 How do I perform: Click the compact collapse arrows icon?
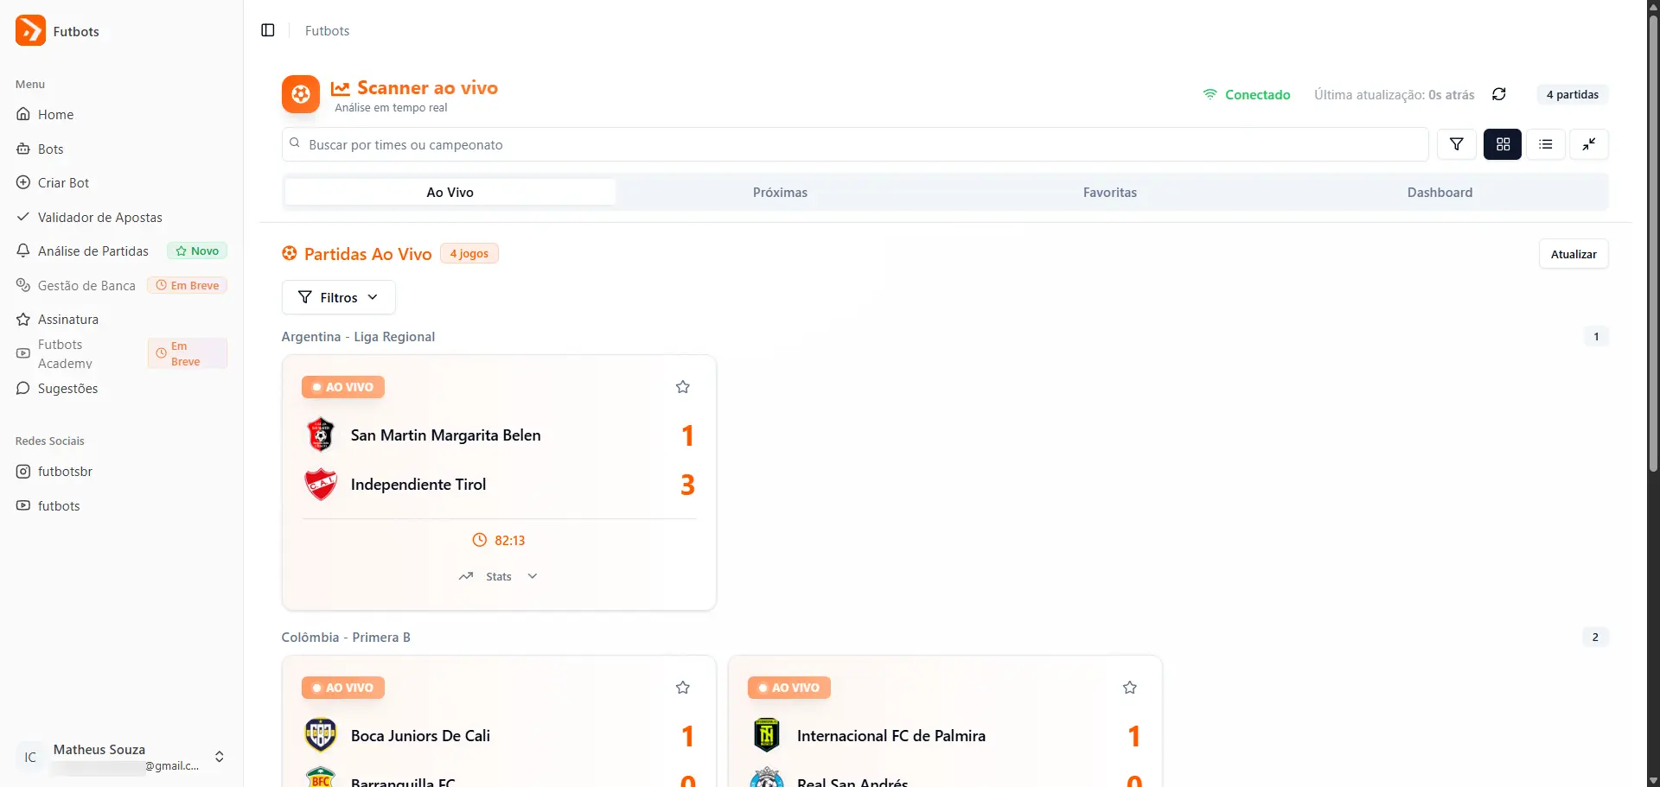click(1589, 144)
